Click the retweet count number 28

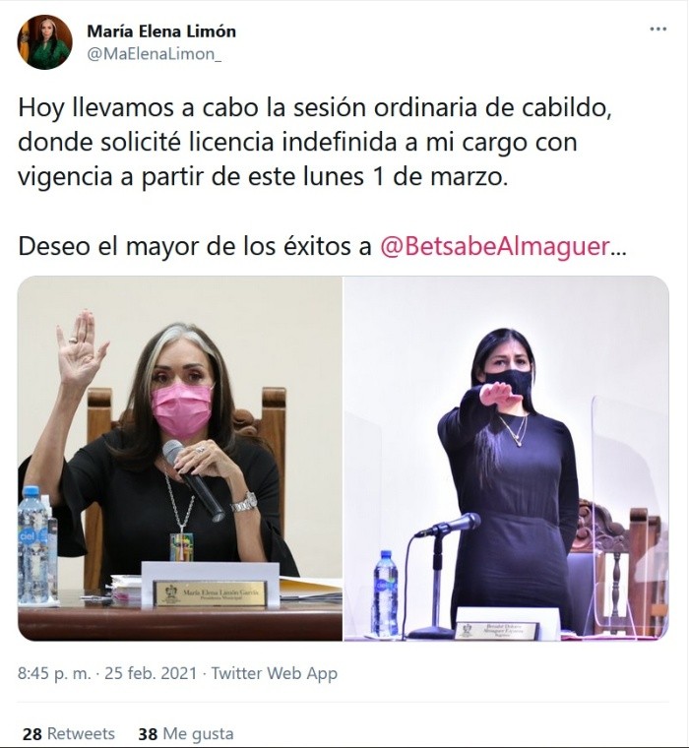tap(31, 733)
